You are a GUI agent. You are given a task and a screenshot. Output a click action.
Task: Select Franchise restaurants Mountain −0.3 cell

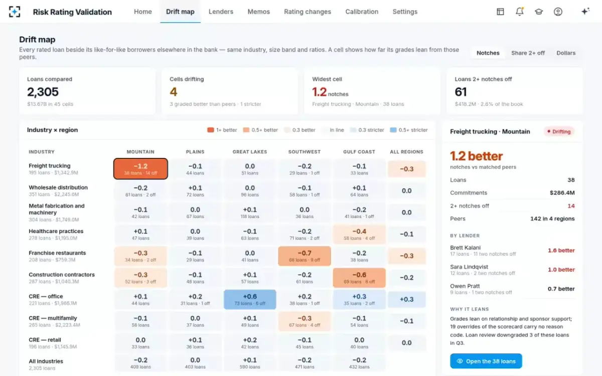(140, 256)
